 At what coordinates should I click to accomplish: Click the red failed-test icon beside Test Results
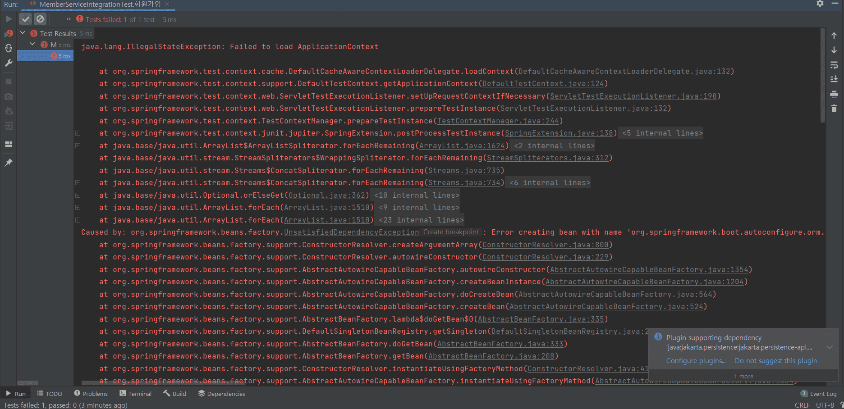(34, 33)
